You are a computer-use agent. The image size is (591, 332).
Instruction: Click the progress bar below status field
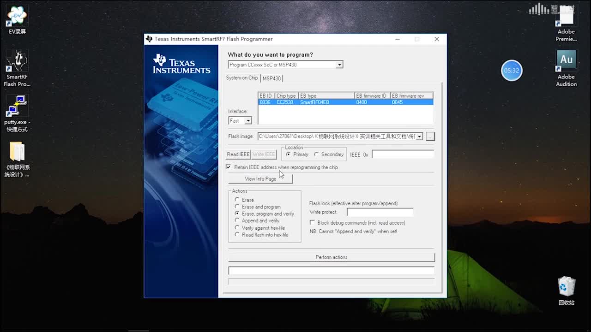pyautogui.click(x=332, y=282)
